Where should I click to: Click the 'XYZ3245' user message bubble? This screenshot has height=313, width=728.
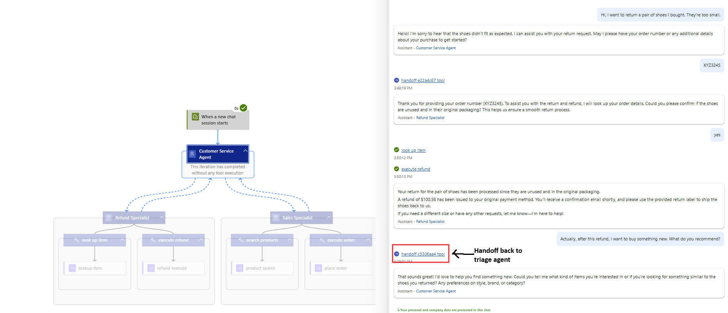click(x=712, y=66)
